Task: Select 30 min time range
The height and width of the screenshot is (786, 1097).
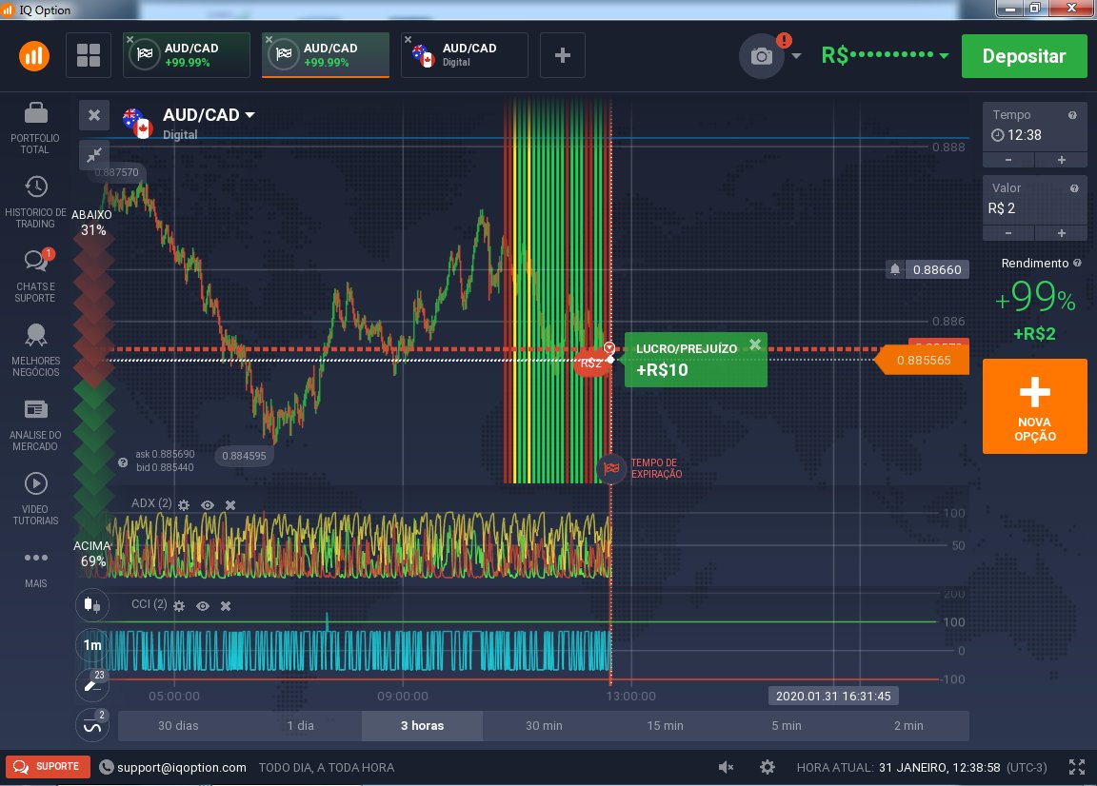Action: pos(544,726)
